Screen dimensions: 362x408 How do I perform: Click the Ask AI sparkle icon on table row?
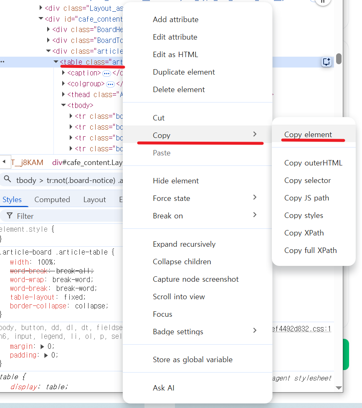pos(326,62)
